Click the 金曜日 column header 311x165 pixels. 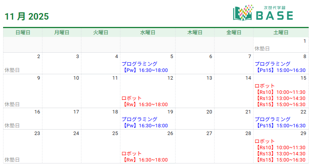tap(234, 32)
